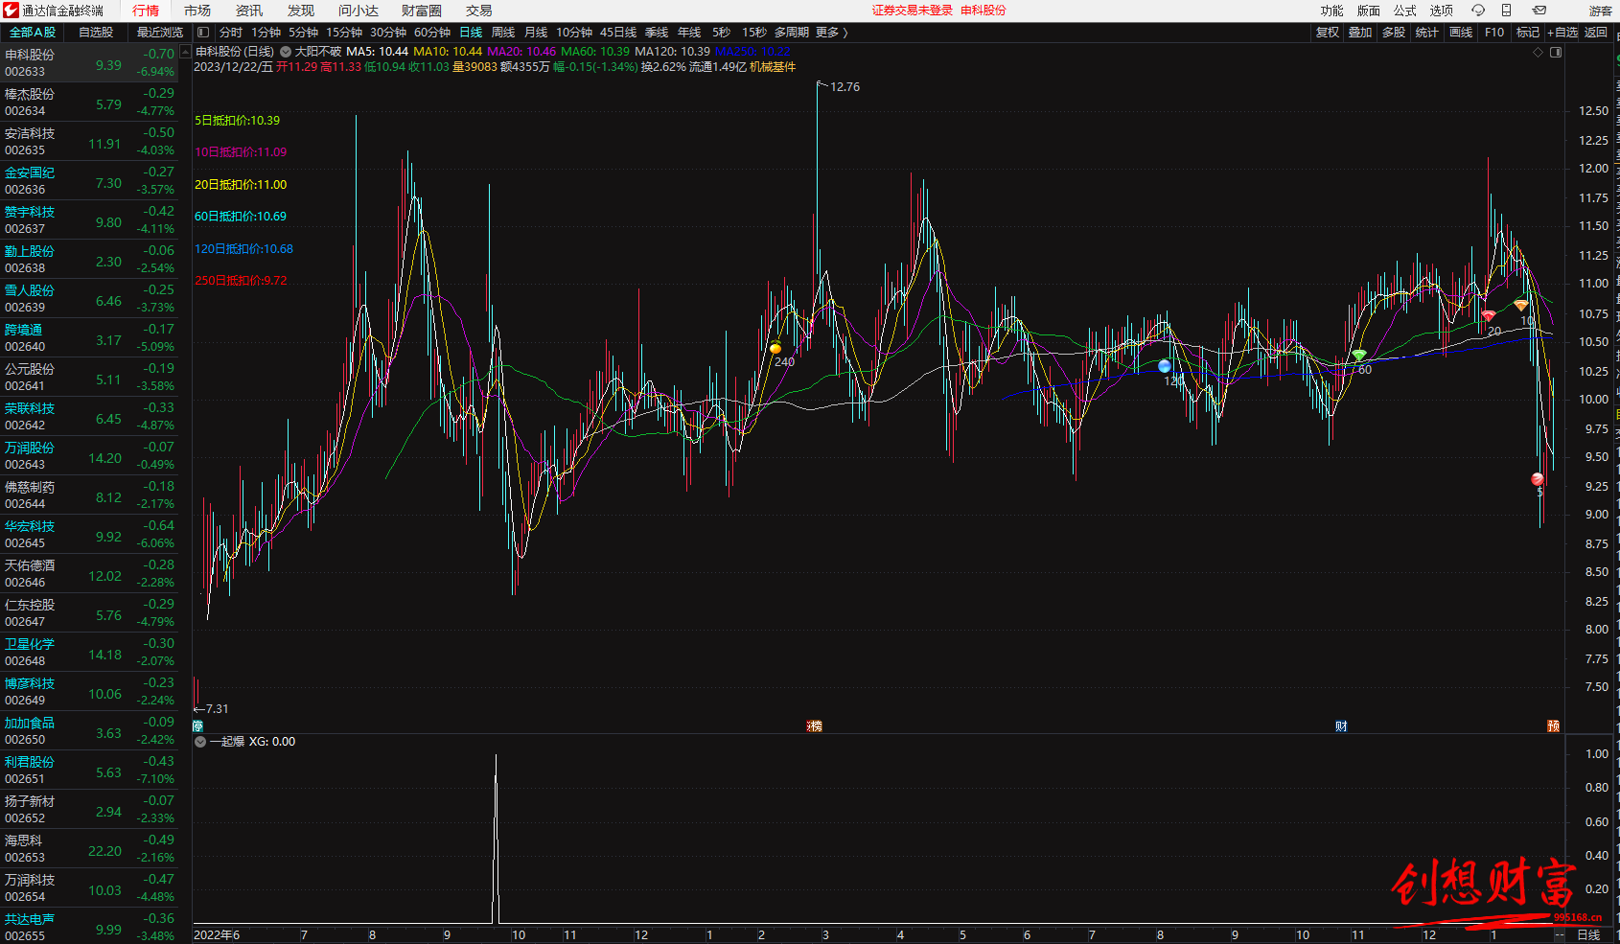Open the 市场 menu
The image size is (1620, 944).
click(x=197, y=11)
